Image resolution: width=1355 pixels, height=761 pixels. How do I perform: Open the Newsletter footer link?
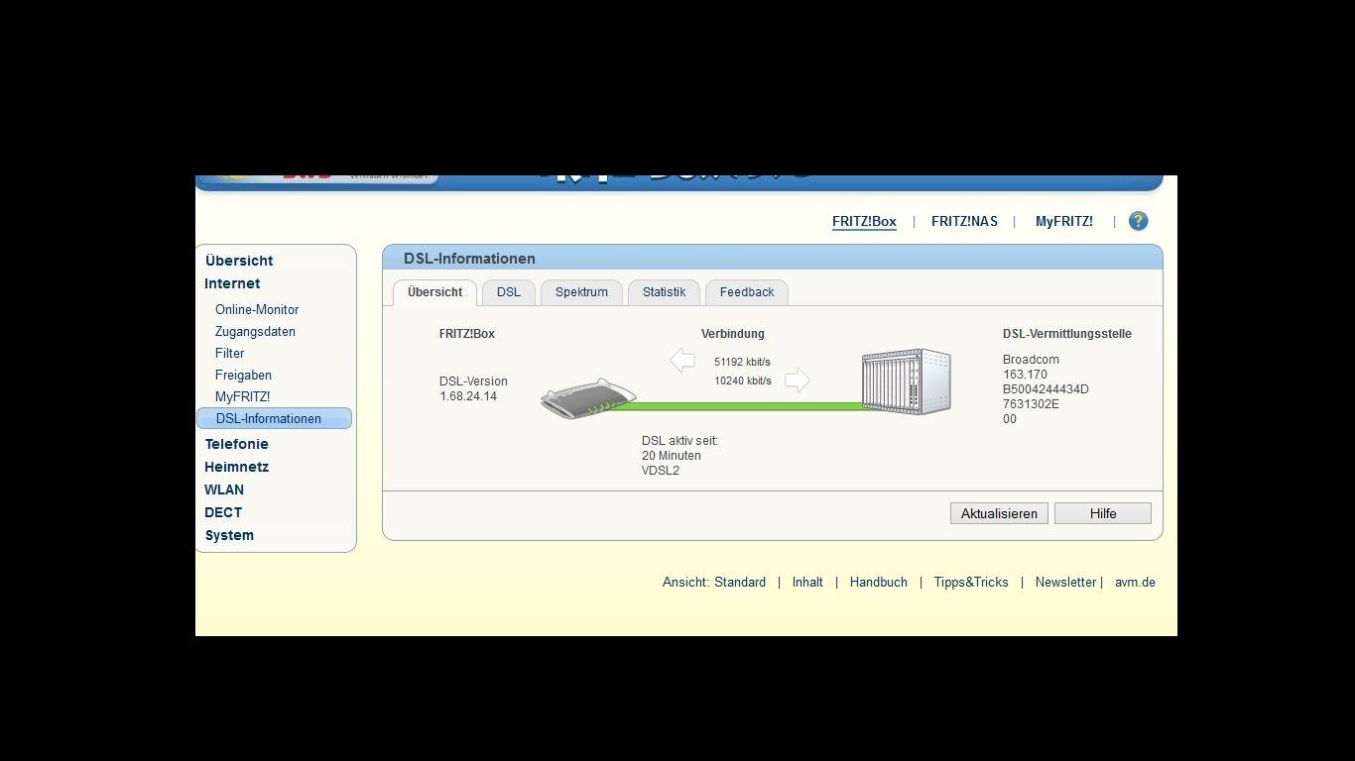[x=1065, y=583]
